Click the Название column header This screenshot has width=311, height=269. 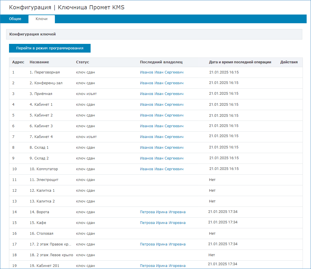coord(39,62)
